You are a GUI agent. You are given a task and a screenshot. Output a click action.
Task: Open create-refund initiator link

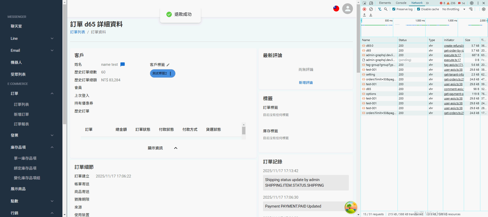coord(454,46)
